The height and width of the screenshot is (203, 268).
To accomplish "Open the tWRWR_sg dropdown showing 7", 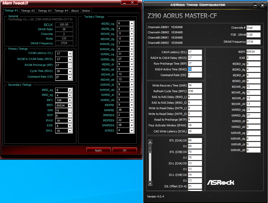I will point(132,44).
